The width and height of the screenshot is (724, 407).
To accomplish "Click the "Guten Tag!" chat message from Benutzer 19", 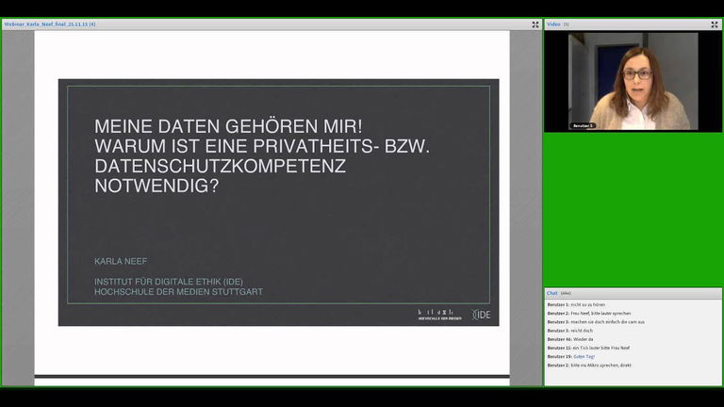I will pos(584,356).
